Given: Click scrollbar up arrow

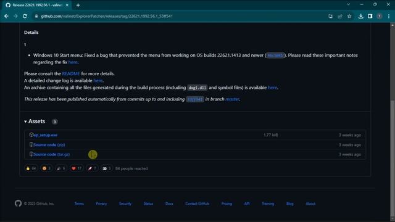Looking at the screenshot, I should (x=393, y=25).
